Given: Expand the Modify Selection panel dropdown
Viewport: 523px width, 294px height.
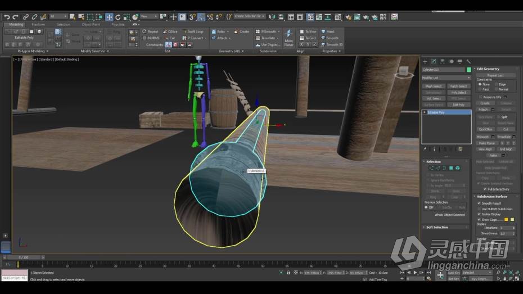Looking at the screenshot, I should 94,51.
